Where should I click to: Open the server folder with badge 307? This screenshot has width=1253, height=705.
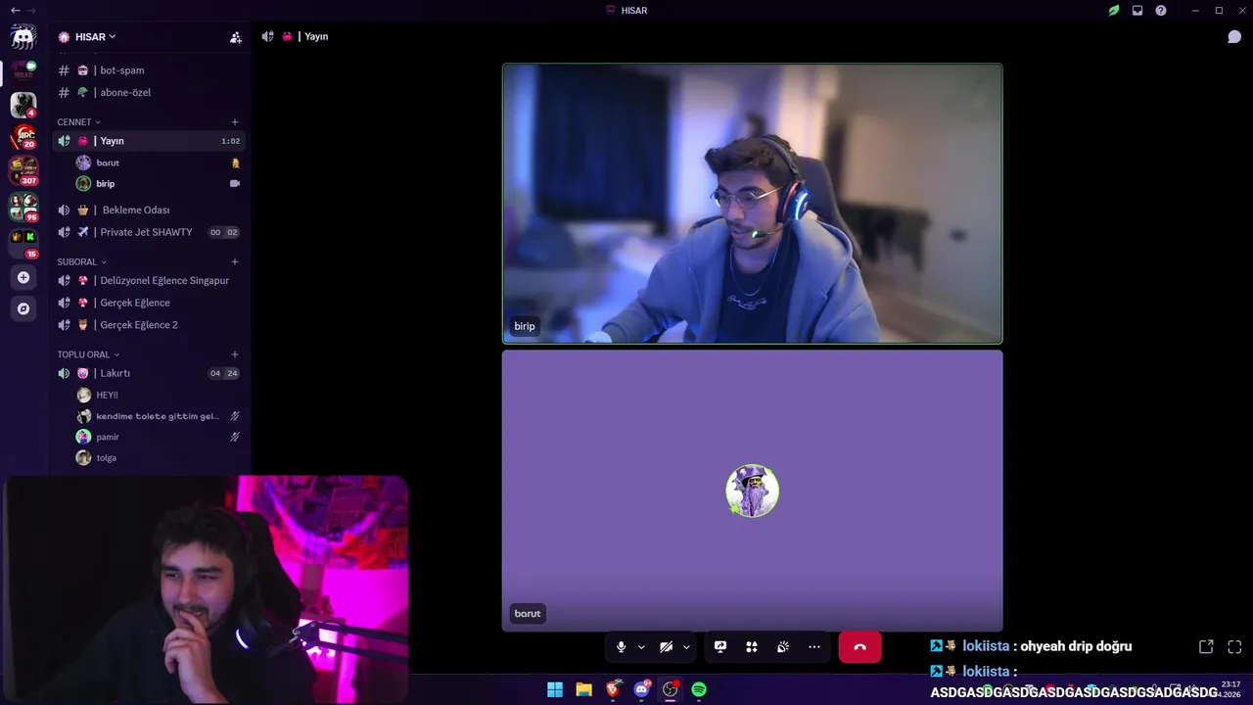coord(23,170)
